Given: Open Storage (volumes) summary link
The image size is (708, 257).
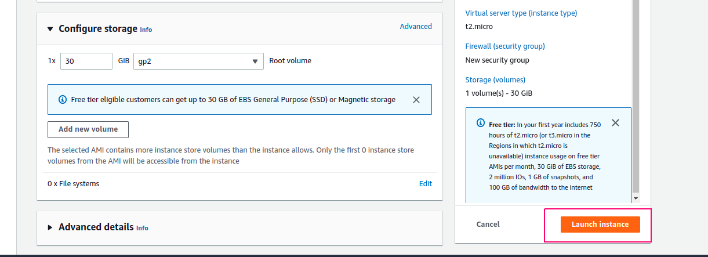Looking at the screenshot, I should [495, 79].
